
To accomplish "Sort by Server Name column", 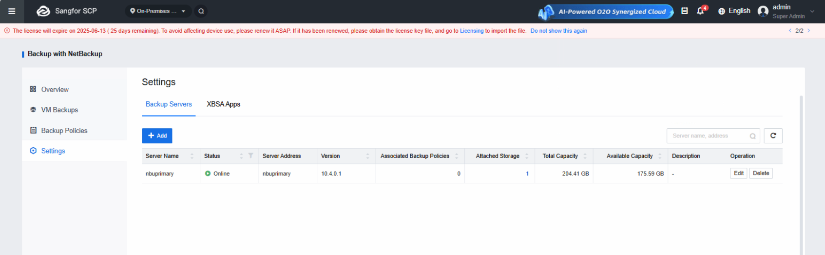I will tap(192, 156).
